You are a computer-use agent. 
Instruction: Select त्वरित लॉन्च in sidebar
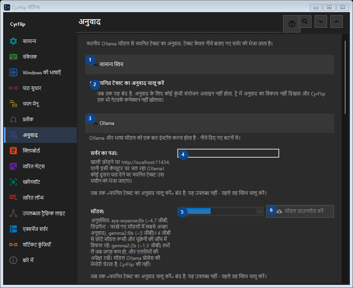(40, 198)
